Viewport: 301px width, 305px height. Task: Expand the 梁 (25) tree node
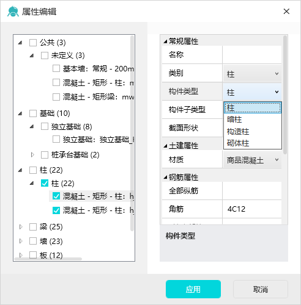coord(21,227)
